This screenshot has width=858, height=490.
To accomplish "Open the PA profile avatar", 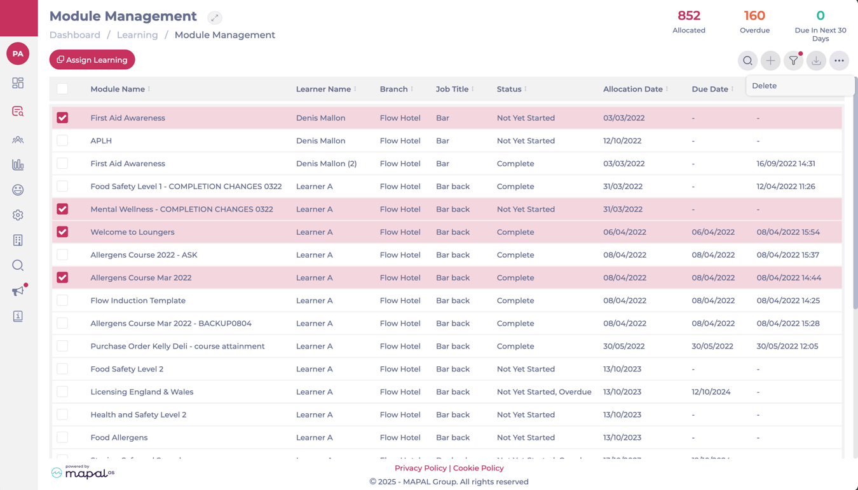I will [x=18, y=54].
